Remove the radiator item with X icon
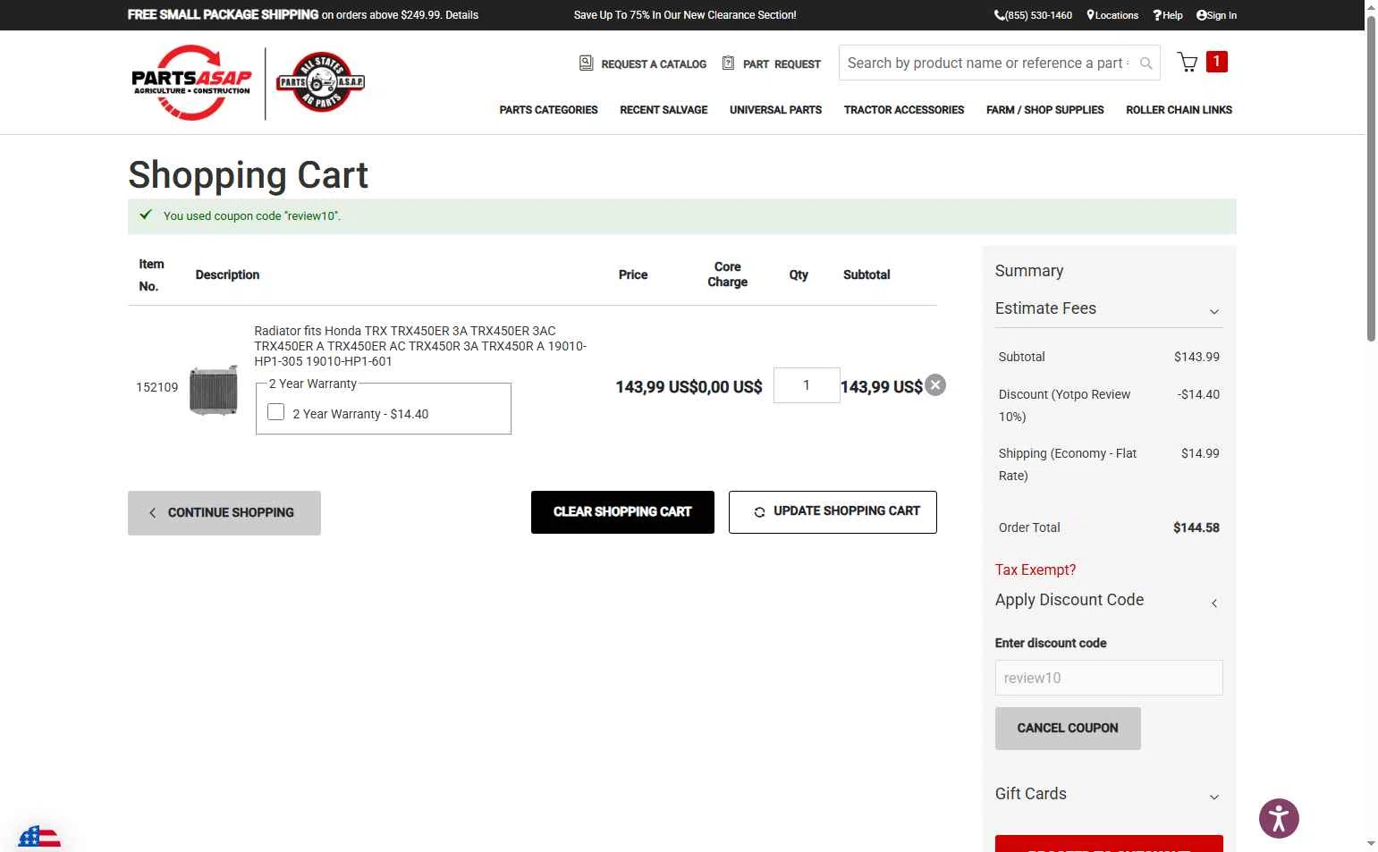 pyautogui.click(x=935, y=385)
